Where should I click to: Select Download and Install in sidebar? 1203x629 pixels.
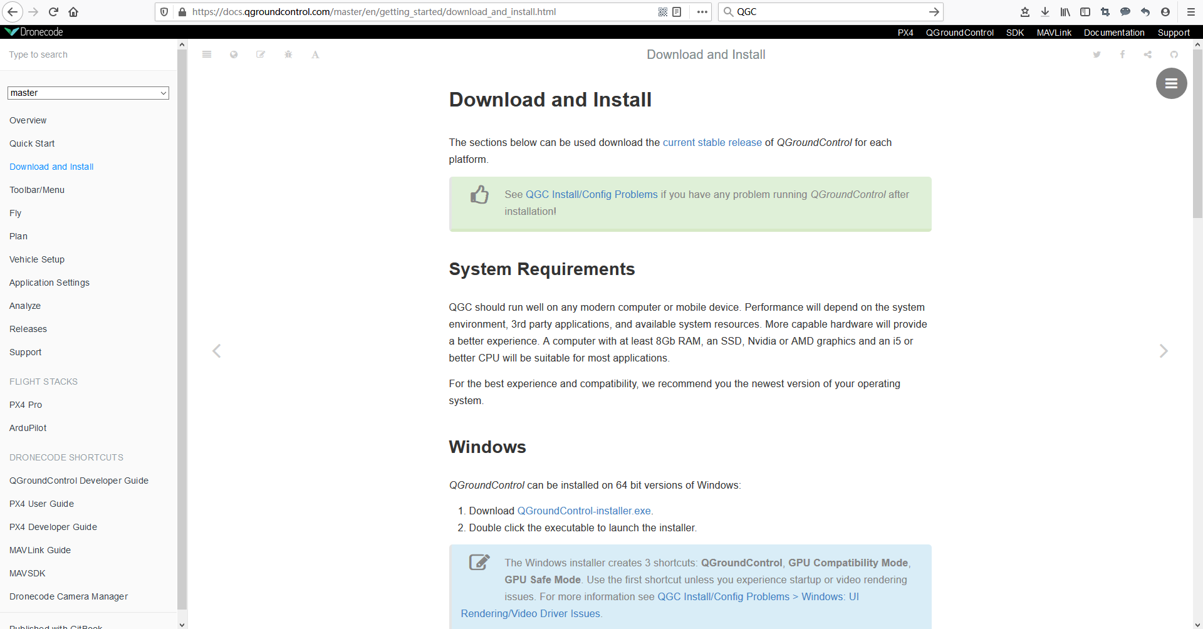pos(51,167)
